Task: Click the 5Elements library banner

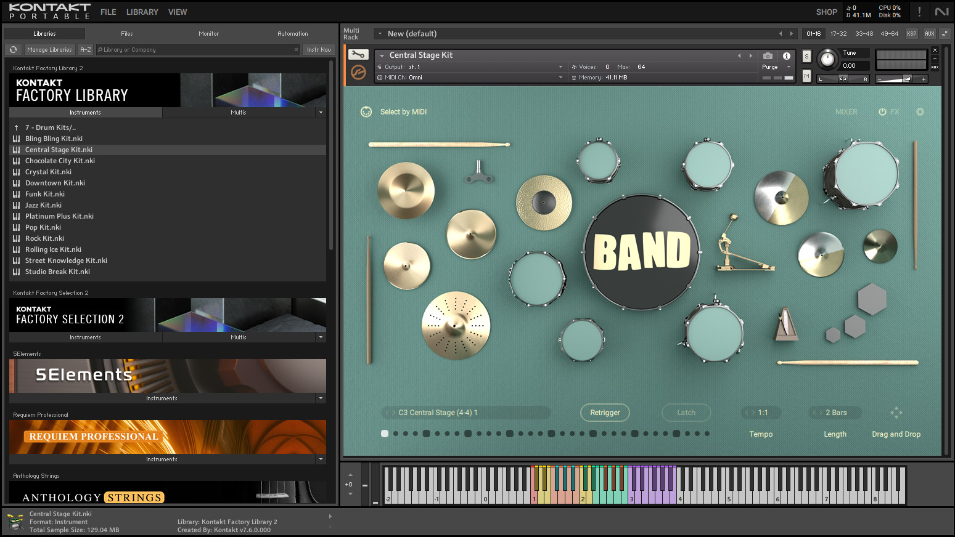Action: coord(168,376)
